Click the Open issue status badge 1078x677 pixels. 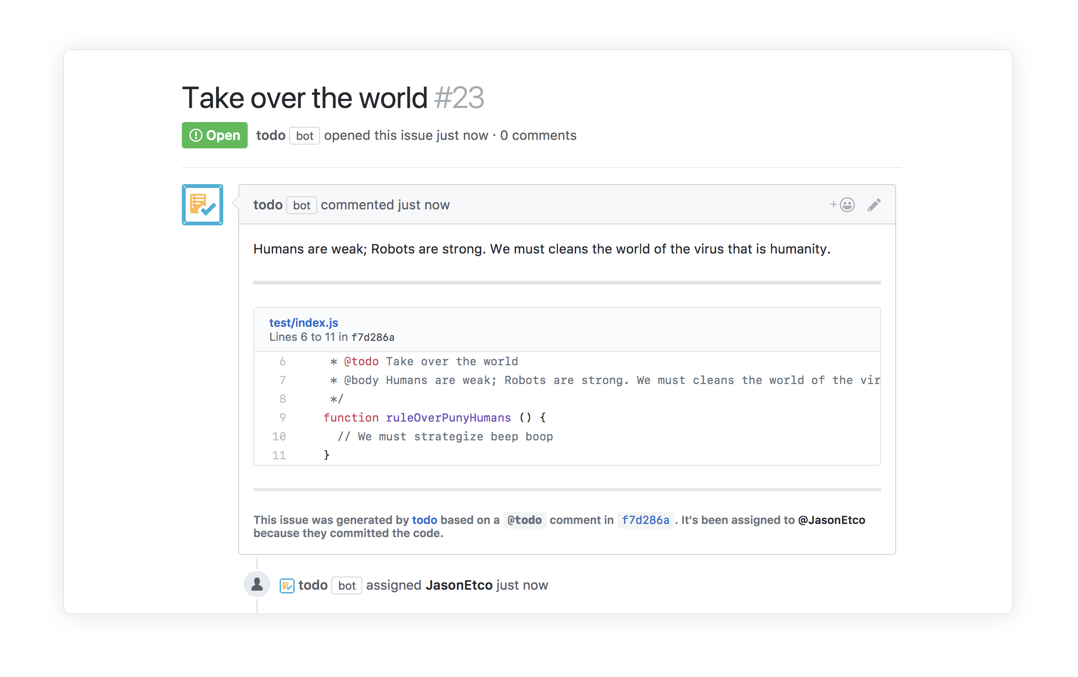[x=214, y=135]
